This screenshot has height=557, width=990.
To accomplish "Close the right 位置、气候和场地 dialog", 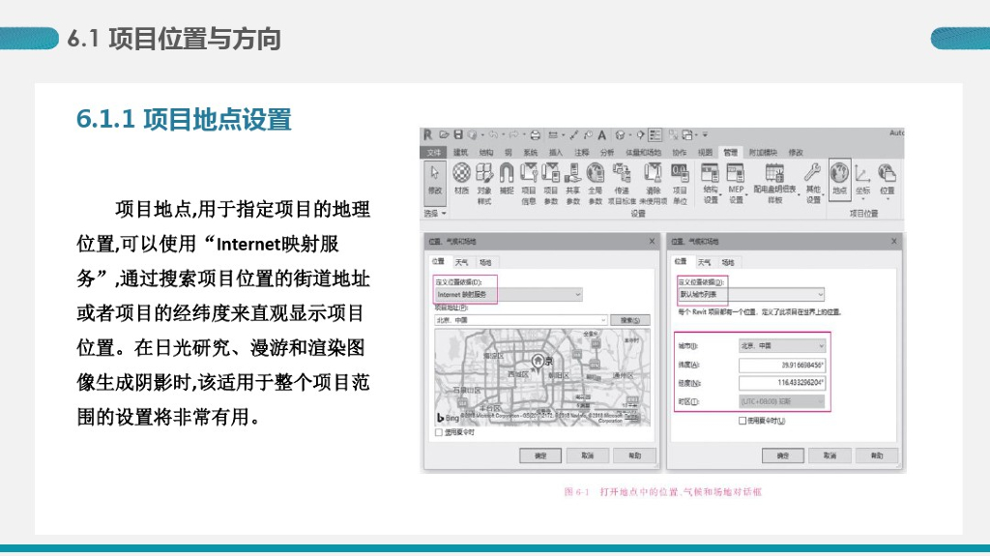I will tap(894, 241).
